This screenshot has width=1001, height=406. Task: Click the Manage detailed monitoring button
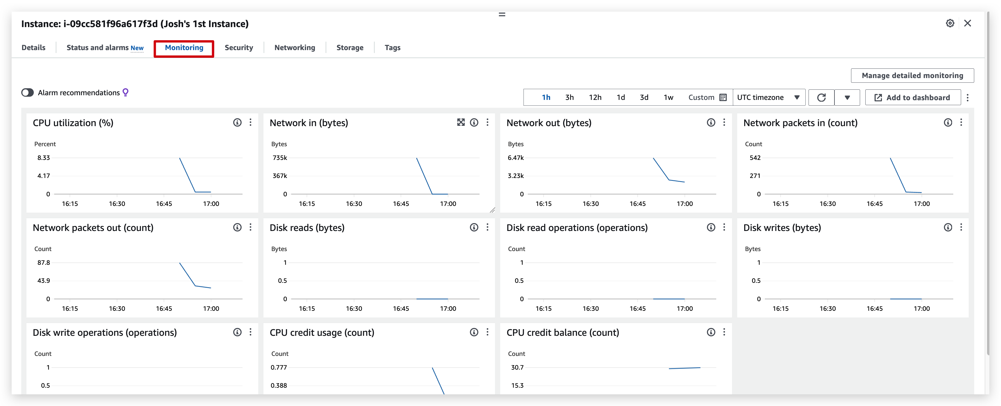tap(912, 75)
